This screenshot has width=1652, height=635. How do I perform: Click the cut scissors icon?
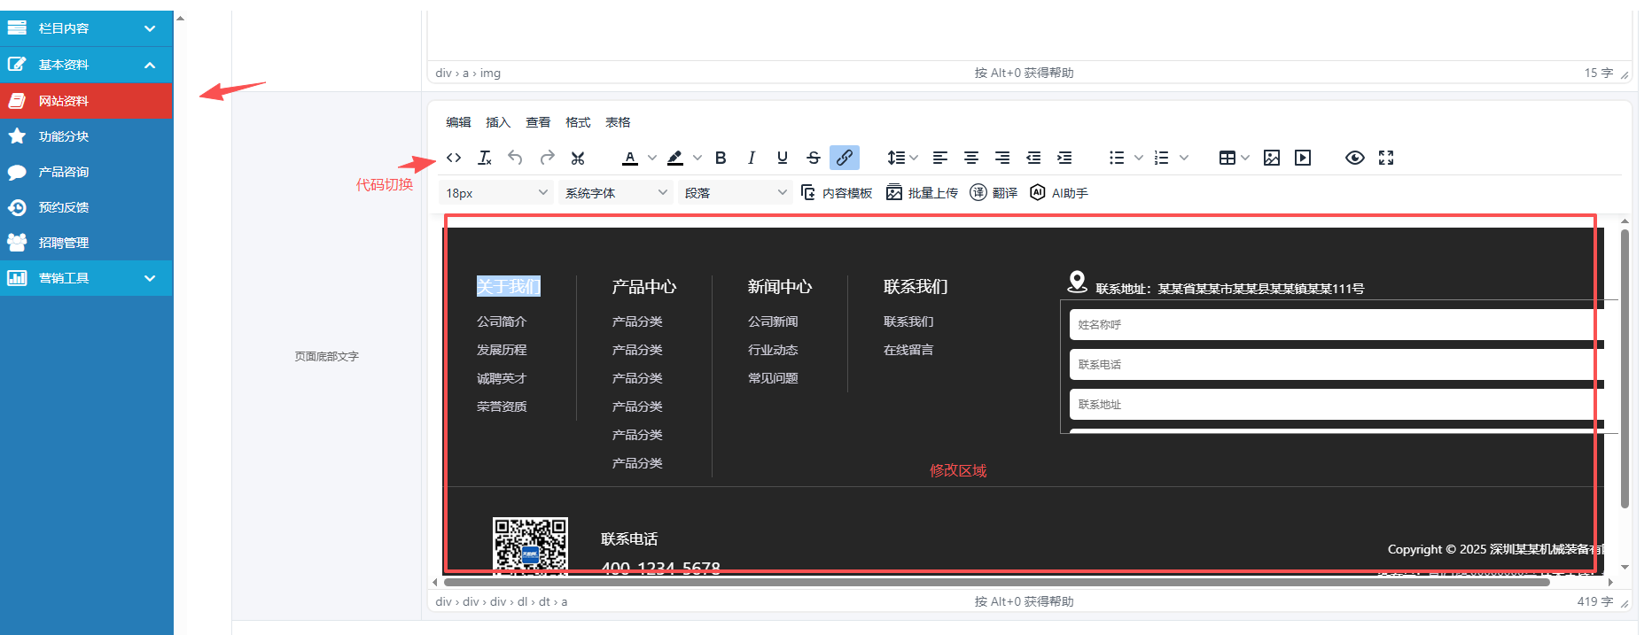578,158
